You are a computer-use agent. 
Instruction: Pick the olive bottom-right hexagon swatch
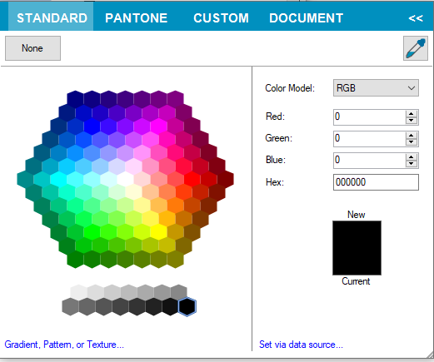point(175,259)
